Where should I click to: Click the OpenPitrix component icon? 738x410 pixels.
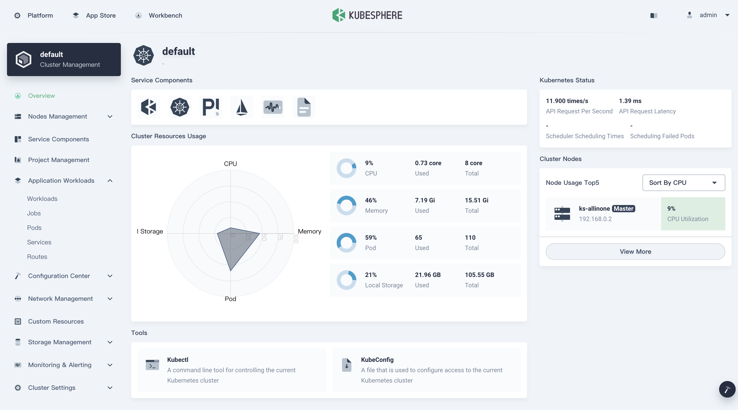pyautogui.click(x=211, y=107)
